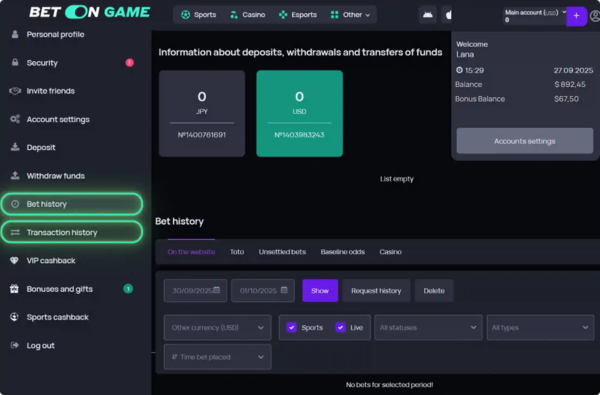The width and height of the screenshot is (600, 395).
Task: Click the Security lock icon with alert badge
Action: pyautogui.click(x=15, y=63)
